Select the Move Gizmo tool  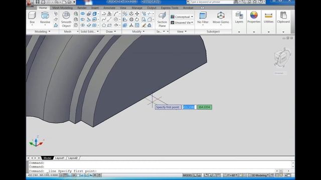(x=221, y=18)
